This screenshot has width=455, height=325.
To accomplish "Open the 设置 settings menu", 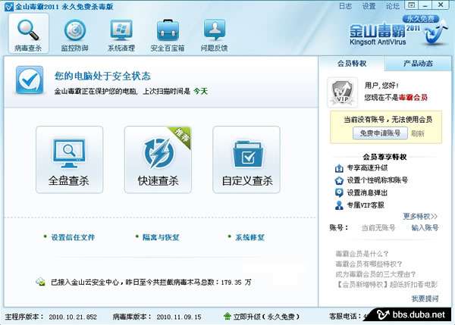I will coord(369,5).
